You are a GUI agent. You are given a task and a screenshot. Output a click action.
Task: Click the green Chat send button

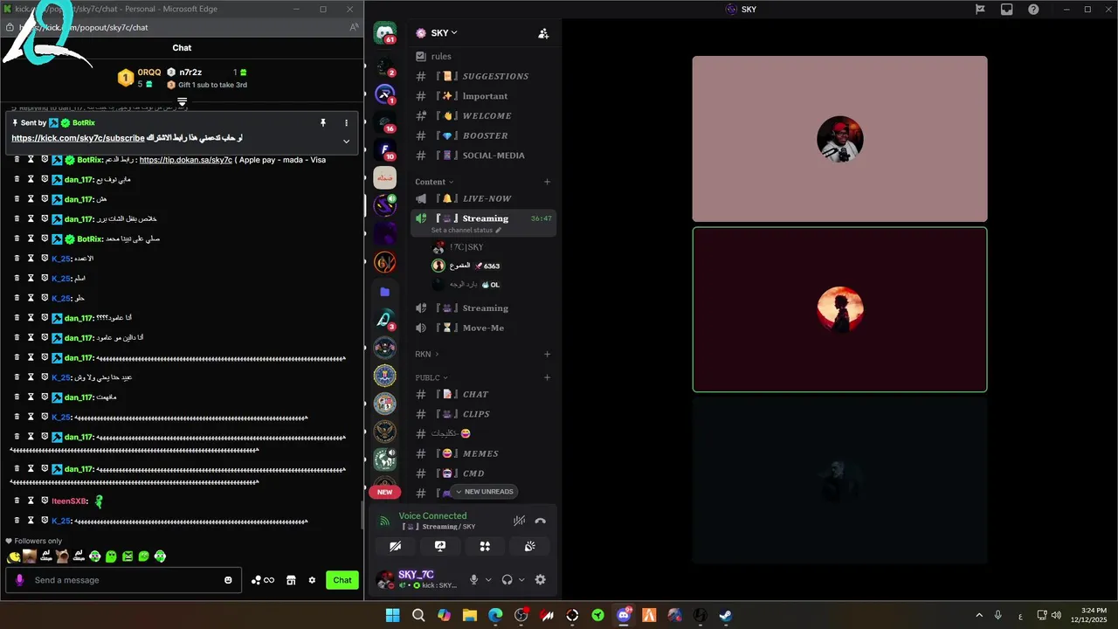[x=342, y=580]
